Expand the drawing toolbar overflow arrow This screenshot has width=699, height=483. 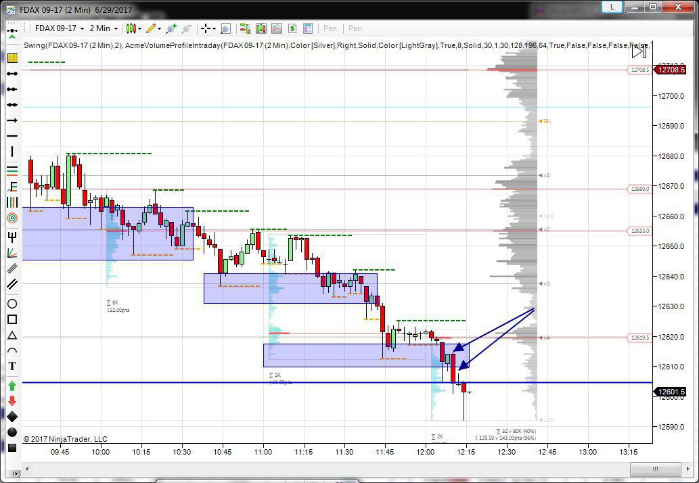pyautogui.click(x=15, y=474)
